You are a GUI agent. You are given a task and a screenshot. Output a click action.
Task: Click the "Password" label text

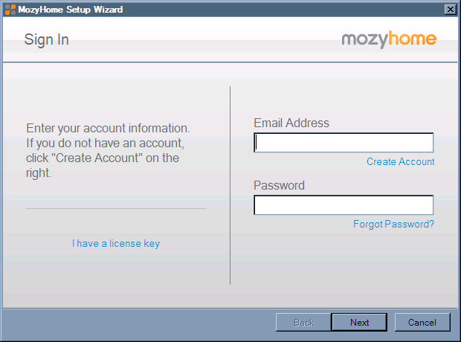pyautogui.click(x=280, y=186)
